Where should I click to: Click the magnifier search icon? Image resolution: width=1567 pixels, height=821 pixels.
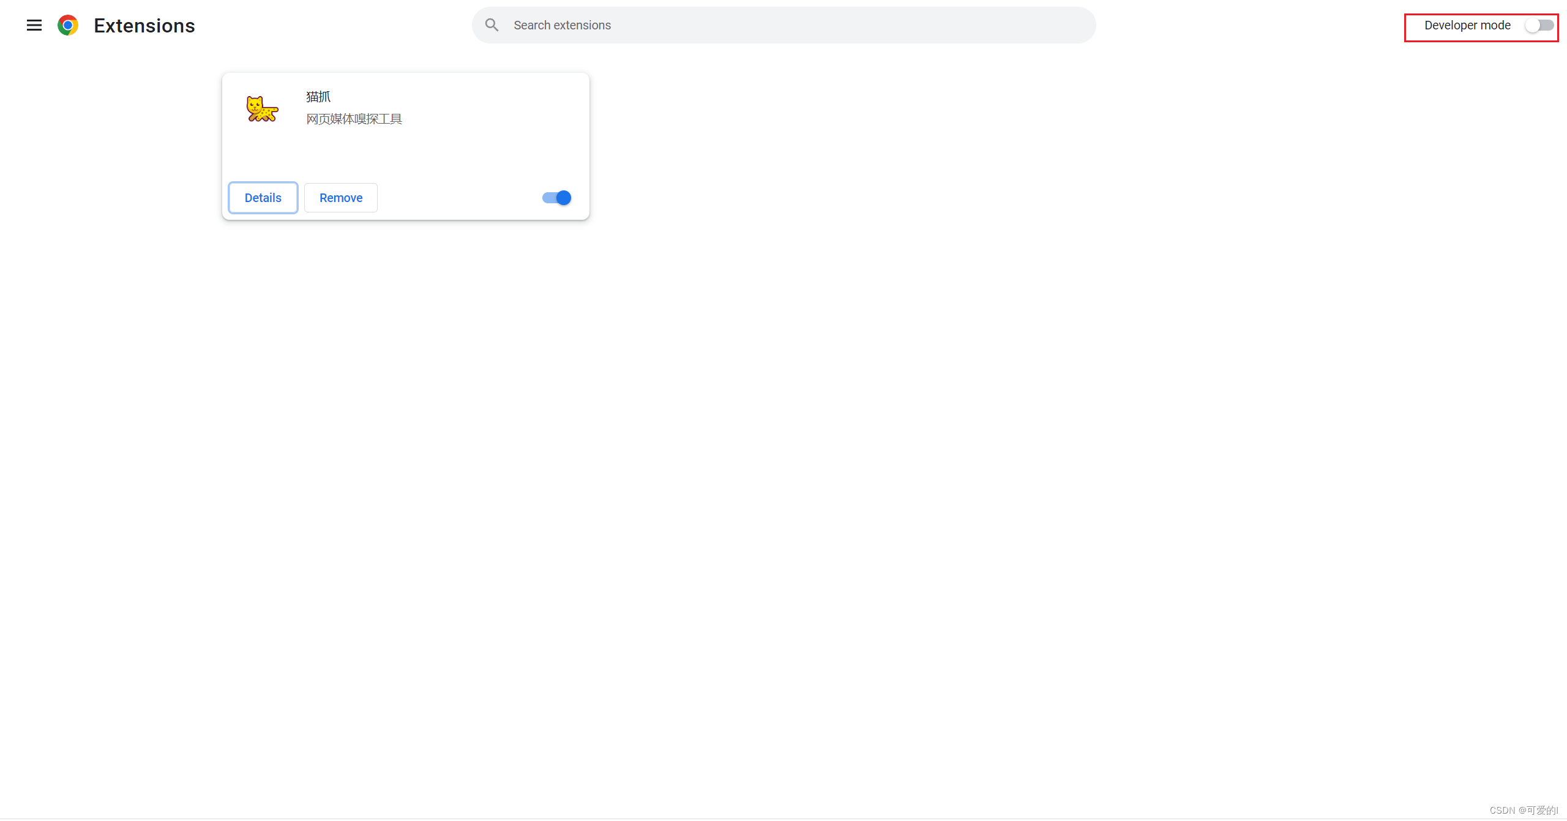click(492, 25)
